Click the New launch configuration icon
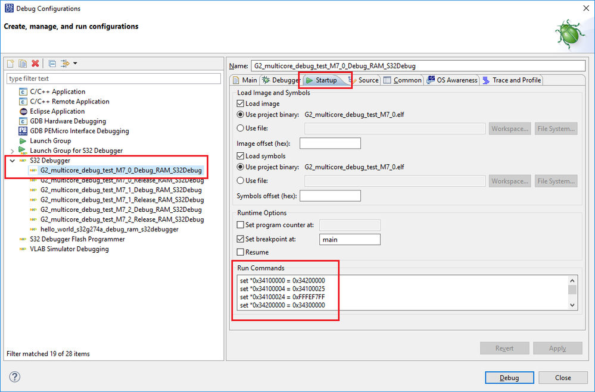The height and width of the screenshot is (392, 595). coord(10,64)
